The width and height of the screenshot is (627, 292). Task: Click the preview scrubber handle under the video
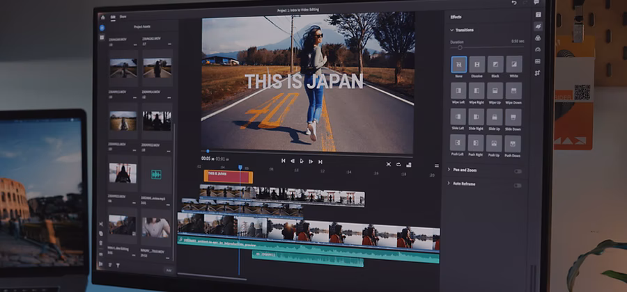208,151
